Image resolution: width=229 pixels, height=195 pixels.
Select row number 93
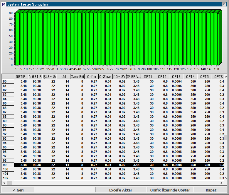pos(8,138)
